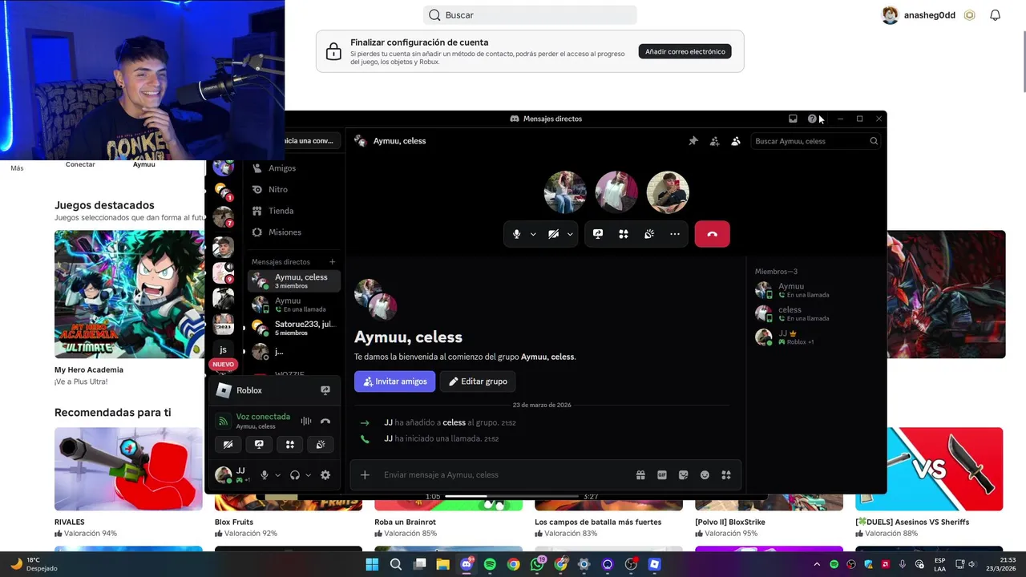Screen dimensions: 1026x577
Task: Open soundboard from the voice panel
Action: [321, 444]
